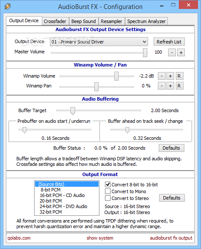Minimize the configuration window
Viewport: 201px width, 249px height.
(x=162, y=6)
